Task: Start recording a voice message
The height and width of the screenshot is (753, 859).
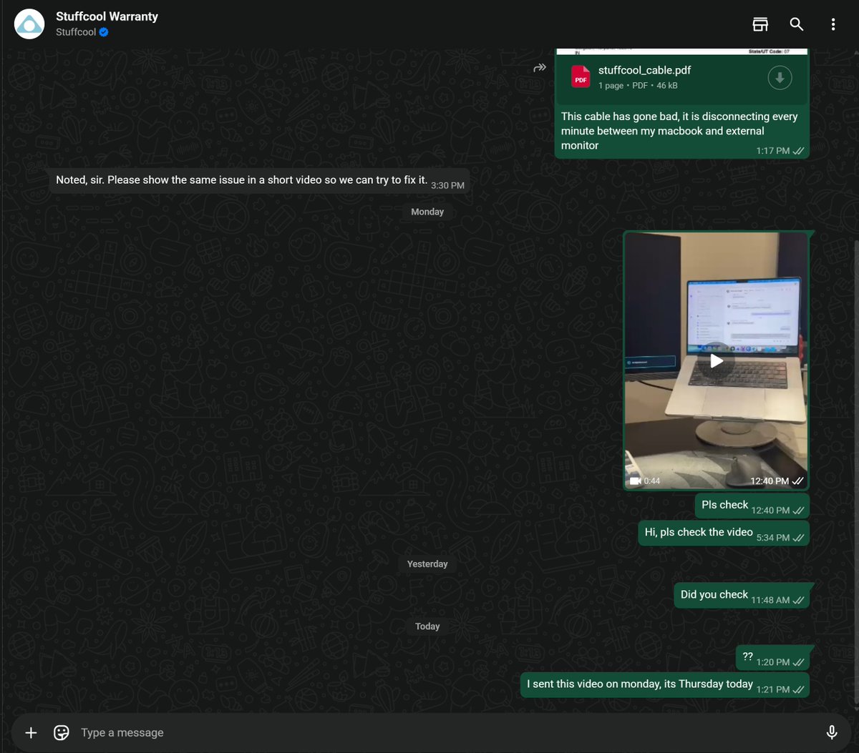Action: [x=832, y=732]
